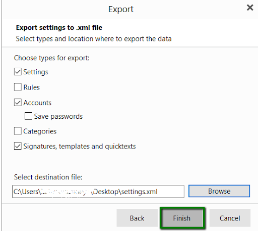Click the 'Accounts' label text
This screenshot has height=231, width=258.
(37, 103)
